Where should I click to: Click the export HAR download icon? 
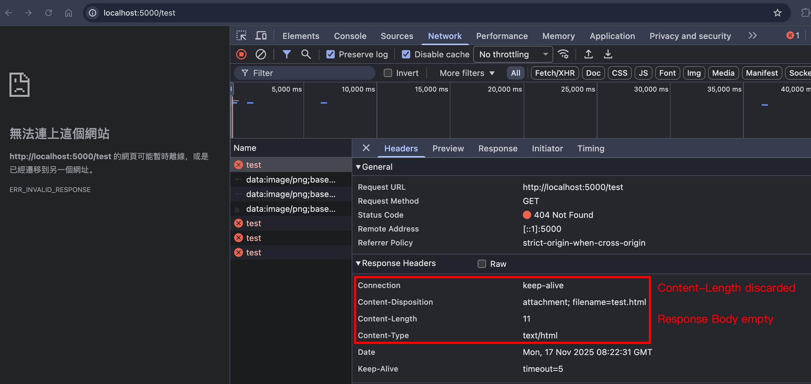(x=608, y=54)
